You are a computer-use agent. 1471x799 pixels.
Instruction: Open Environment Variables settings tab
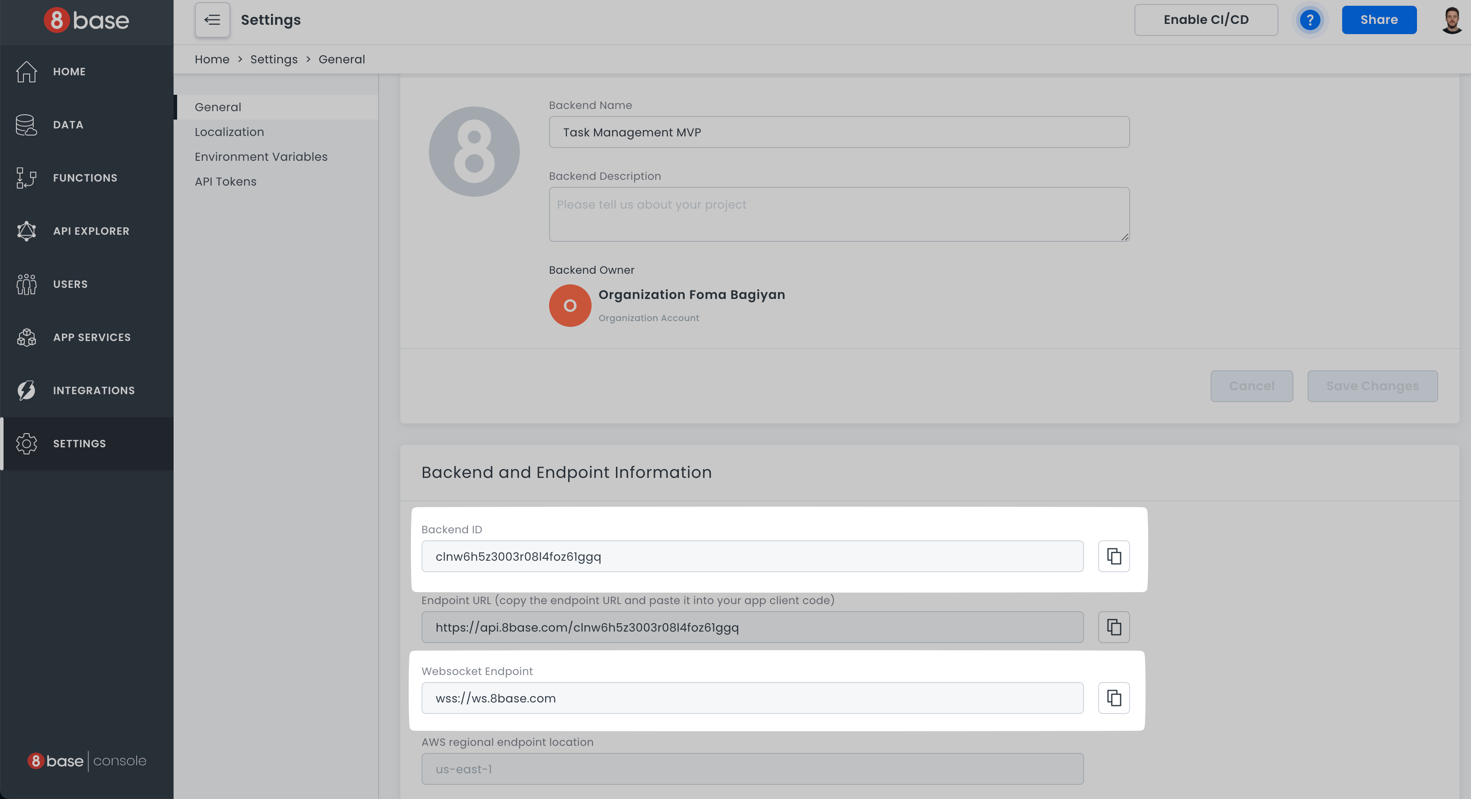260,156
